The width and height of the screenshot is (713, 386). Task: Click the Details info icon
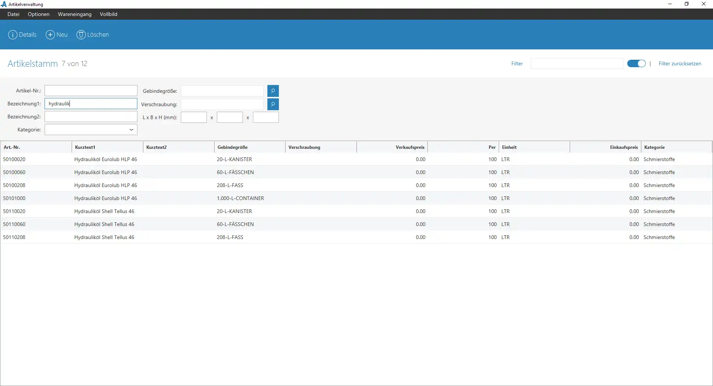click(x=13, y=35)
